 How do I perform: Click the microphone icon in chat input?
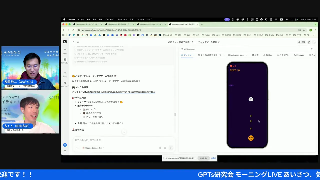click(165, 148)
